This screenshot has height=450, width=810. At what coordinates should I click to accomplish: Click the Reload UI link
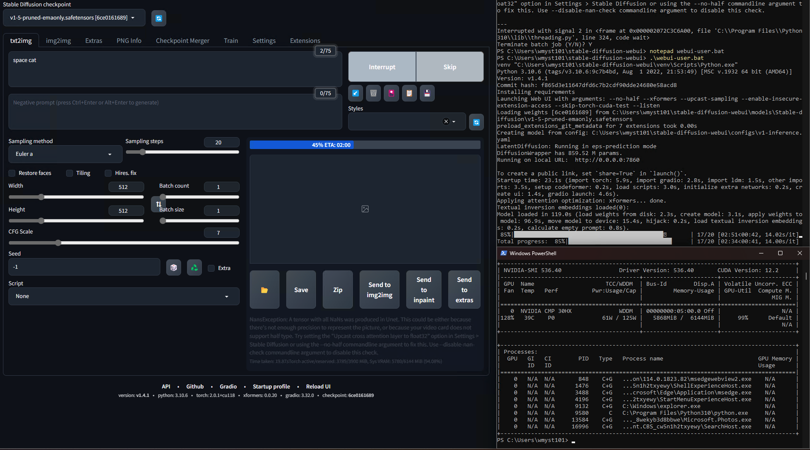[x=318, y=387]
